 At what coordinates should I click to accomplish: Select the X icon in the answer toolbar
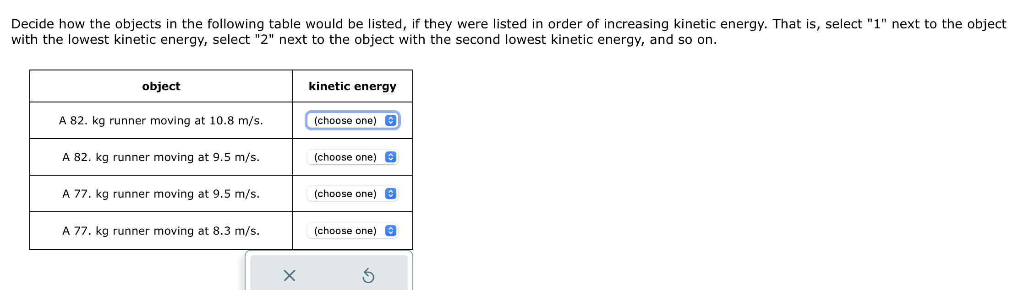tap(288, 275)
